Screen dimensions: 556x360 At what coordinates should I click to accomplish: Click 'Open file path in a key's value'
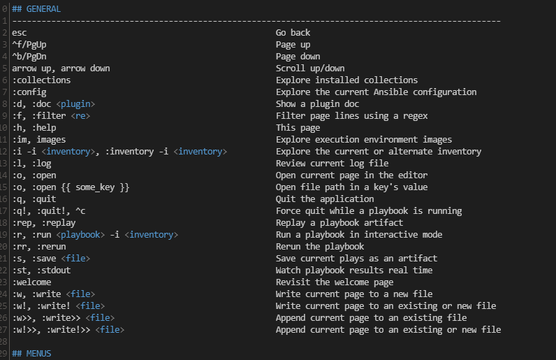(x=352, y=187)
